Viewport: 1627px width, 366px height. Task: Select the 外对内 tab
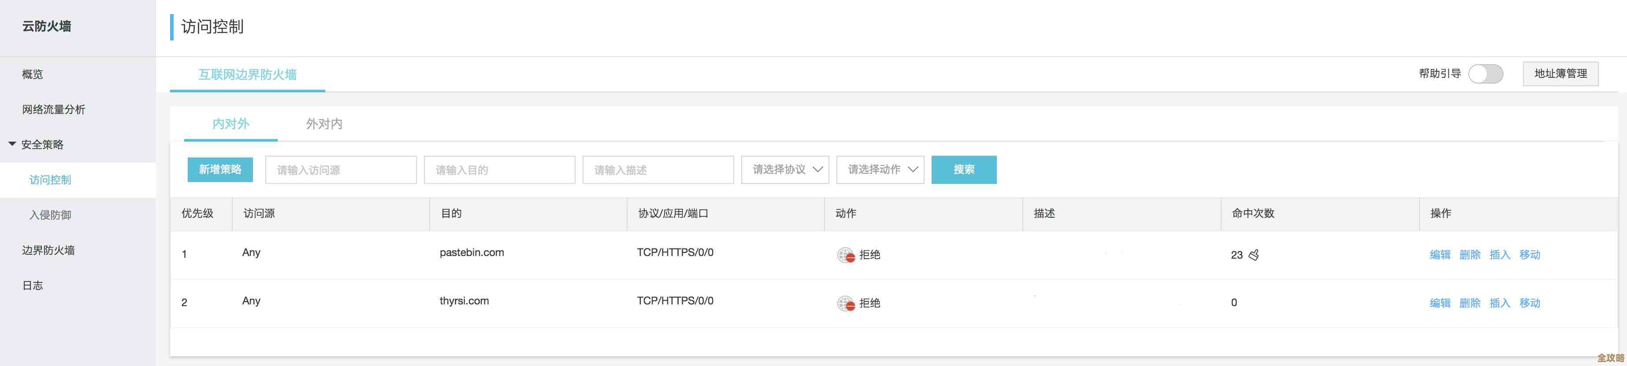pos(324,124)
